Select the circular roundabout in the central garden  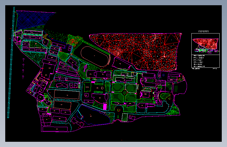pyautogui.click(x=125, y=92)
